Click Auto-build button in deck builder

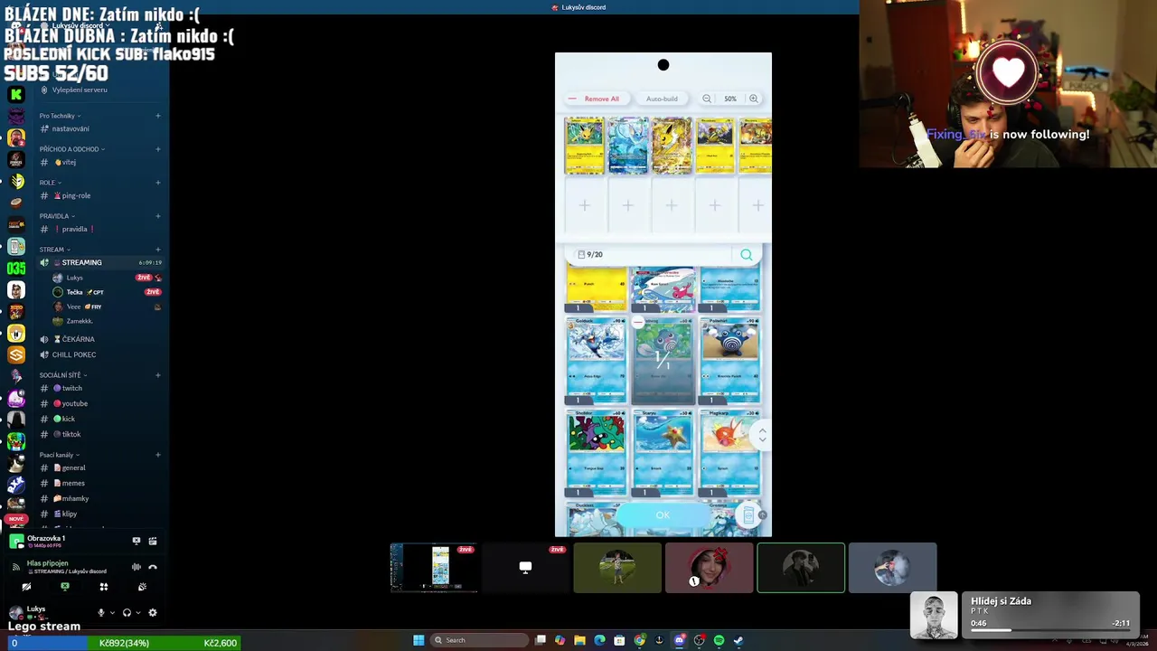point(662,99)
